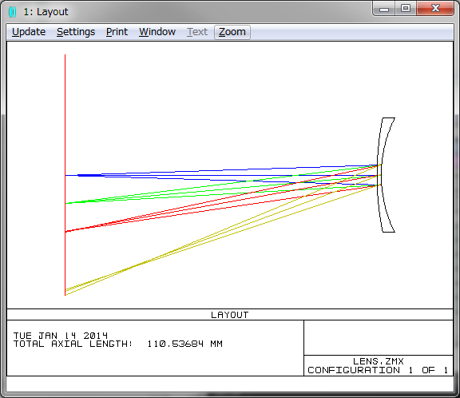460x398 pixels.
Task: Open the Print menu
Action: pyautogui.click(x=117, y=32)
